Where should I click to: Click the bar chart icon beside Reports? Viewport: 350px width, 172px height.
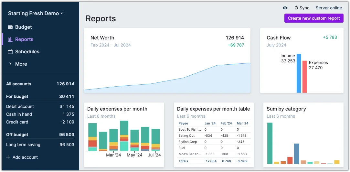(x=10, y=39)
